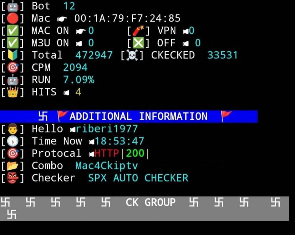Click the SPX AUTO CHECKER text
Image resolution: width=295 pixels, height=235 pixels.
point(138,178)
